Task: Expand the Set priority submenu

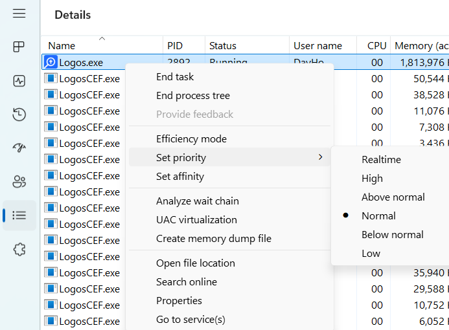Action: pos(229,157)
